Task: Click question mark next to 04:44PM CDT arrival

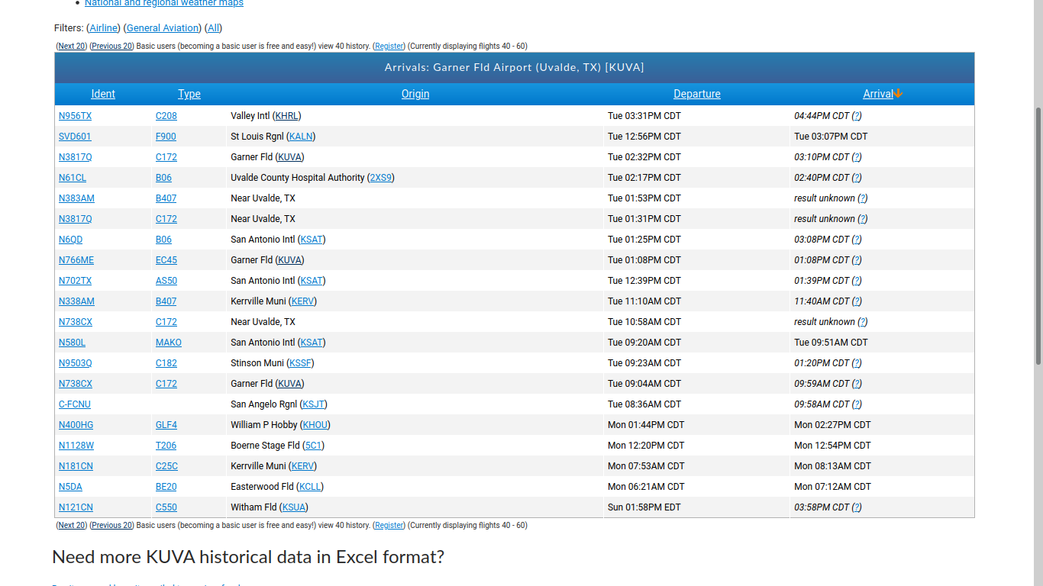Action: 857,116
